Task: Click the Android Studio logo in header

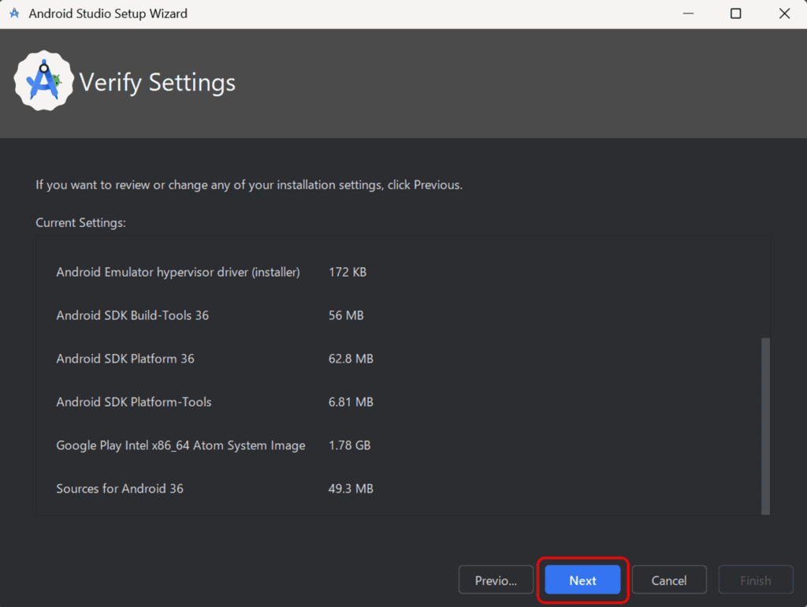Action: (44, 81)
